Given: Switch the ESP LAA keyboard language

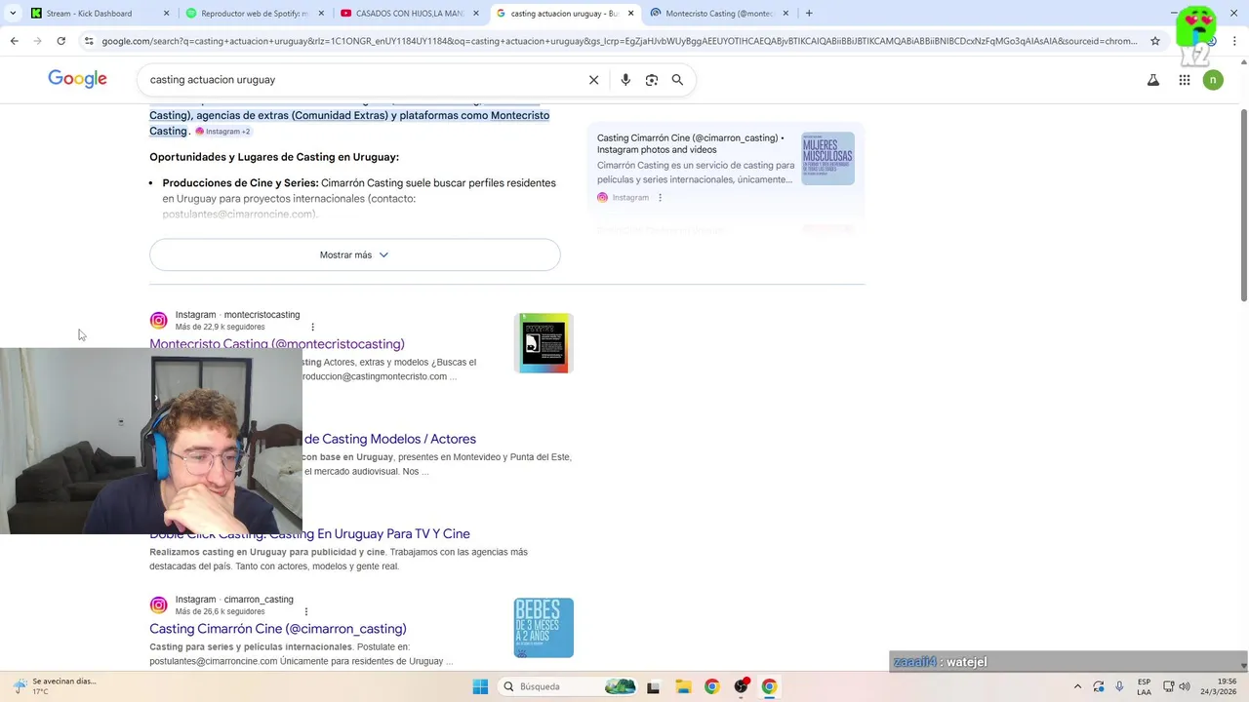Looking at the screenshot, I should 1144,686.
